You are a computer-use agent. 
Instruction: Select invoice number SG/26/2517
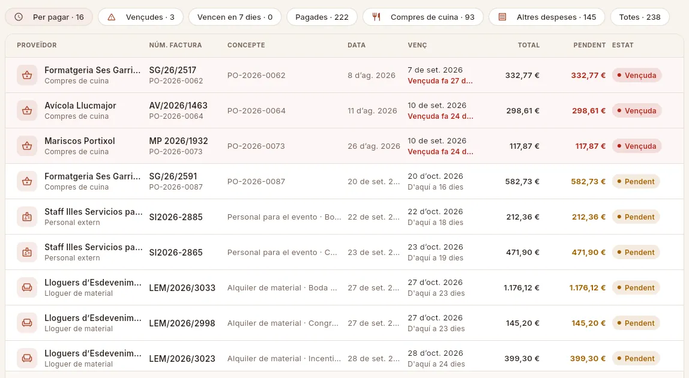(173, 70)
